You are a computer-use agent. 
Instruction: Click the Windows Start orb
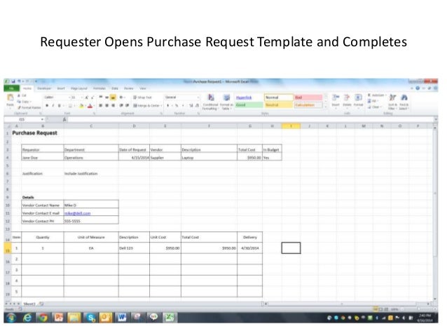tap(11, 318)
